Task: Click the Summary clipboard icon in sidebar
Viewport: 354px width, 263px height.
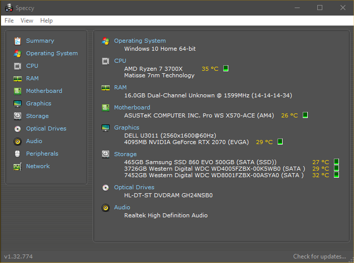Action: click(x=18, y=41)
